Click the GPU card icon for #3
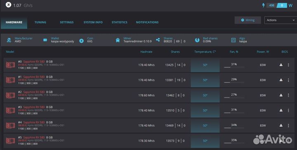 10,111
